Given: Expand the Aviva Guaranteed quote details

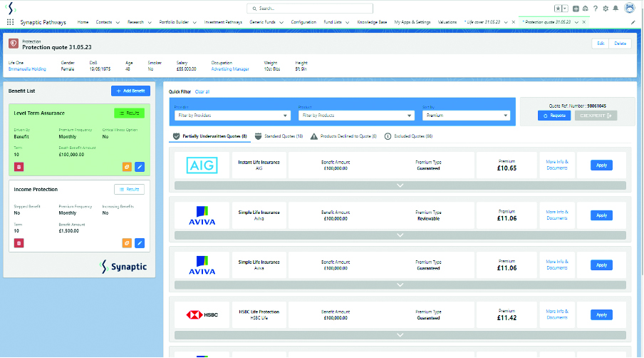Looking at the screenshot, I should coord(400,285).
